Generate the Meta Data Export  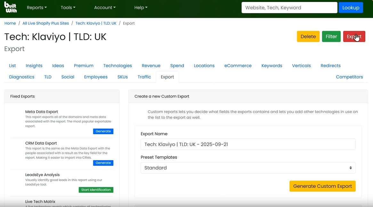pos(103,131)
